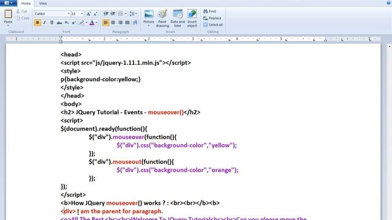Toggle Superscript formatting
The image size is (392, 220).
click(x=73, y=23)
